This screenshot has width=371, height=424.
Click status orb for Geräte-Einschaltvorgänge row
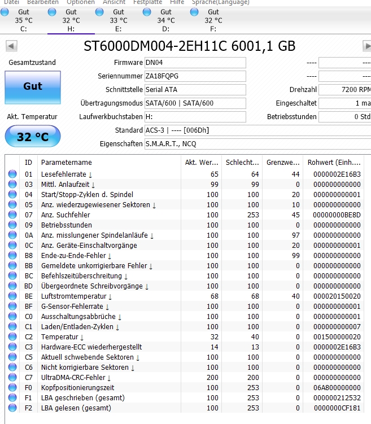[12, 245]
